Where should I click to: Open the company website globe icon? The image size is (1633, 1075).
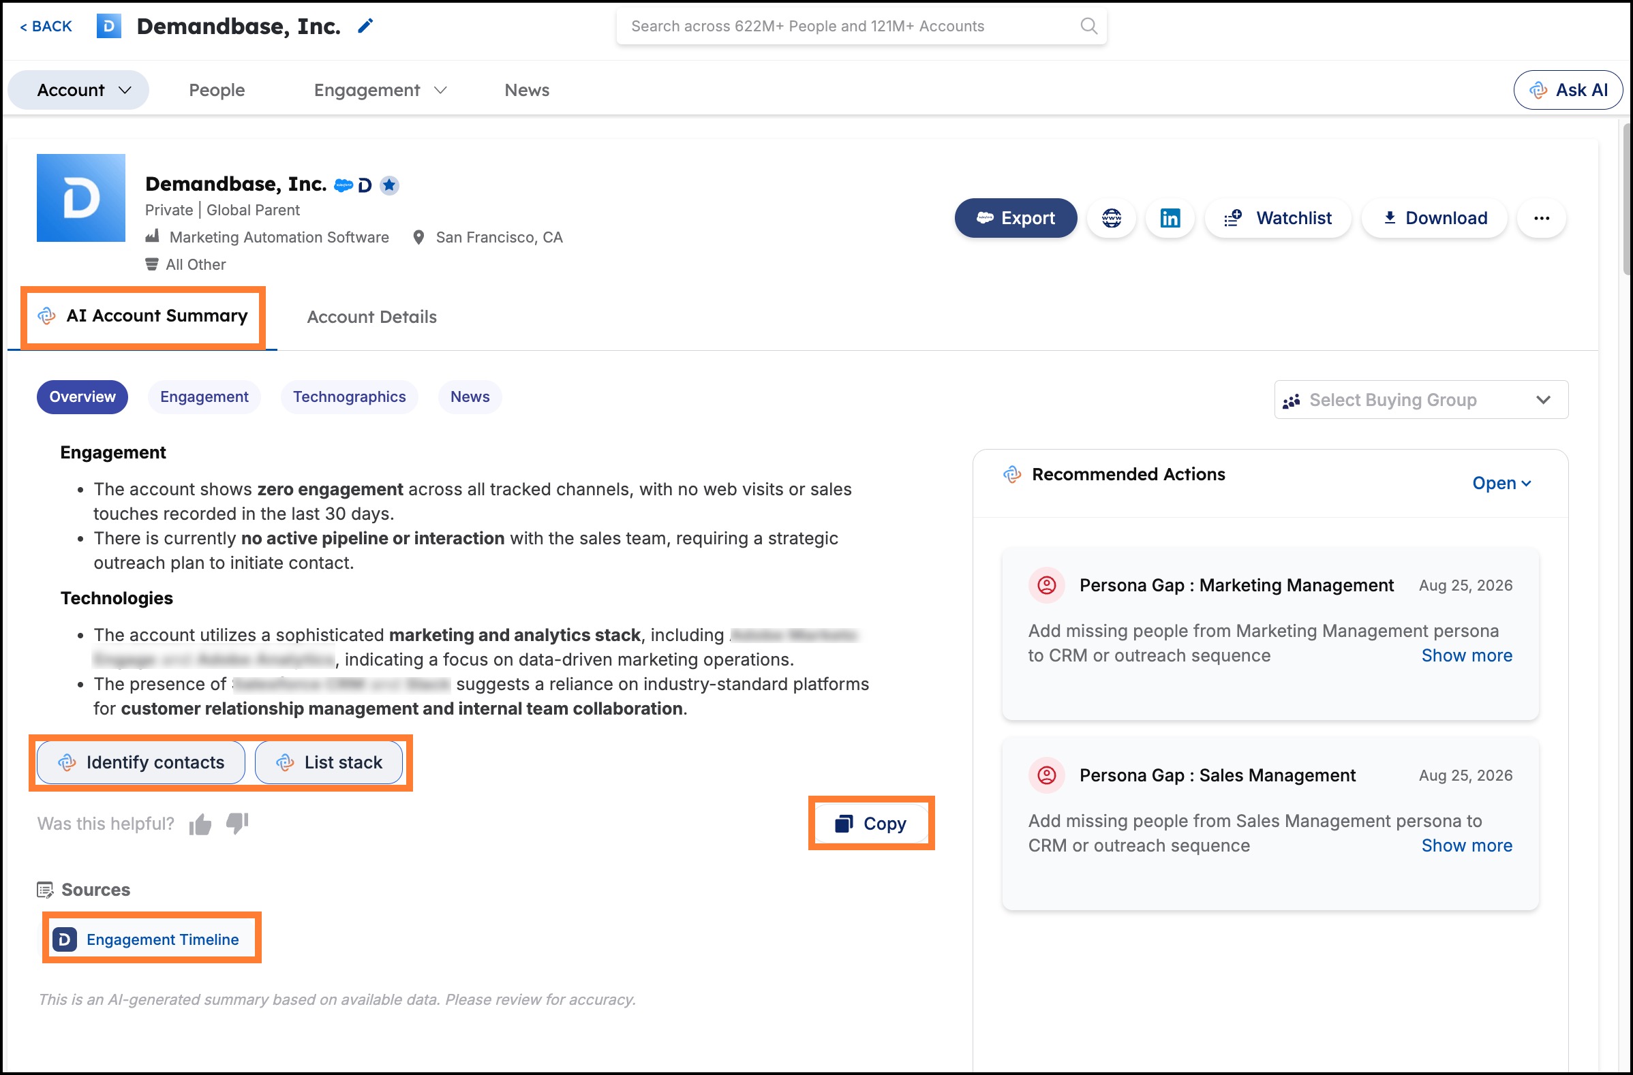(x=1112, y=218)
